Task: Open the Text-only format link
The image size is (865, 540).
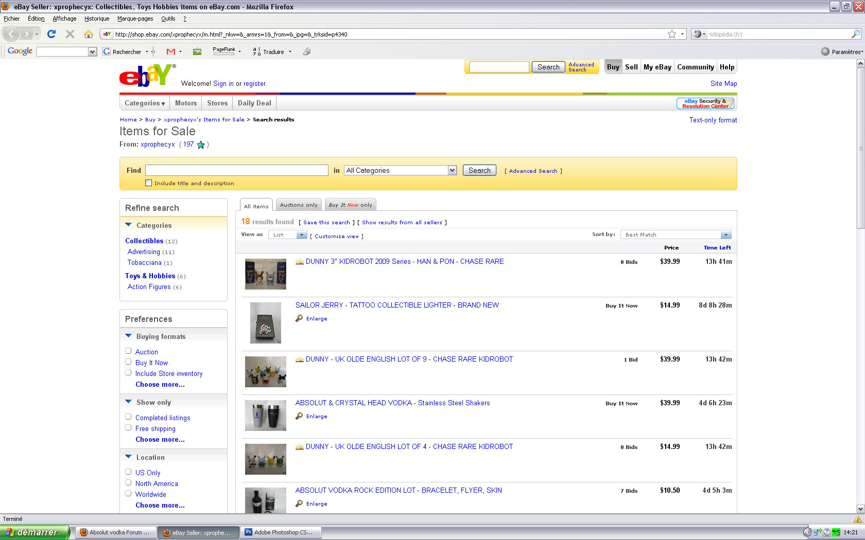Action: click(x=713, y=120)
